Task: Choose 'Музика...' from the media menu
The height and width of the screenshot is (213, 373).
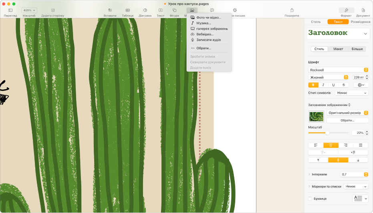Action: pos(209,23)
